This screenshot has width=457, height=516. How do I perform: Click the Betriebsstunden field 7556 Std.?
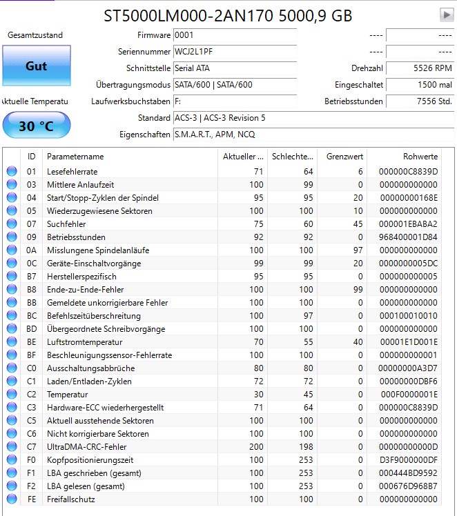coord(420,101)
